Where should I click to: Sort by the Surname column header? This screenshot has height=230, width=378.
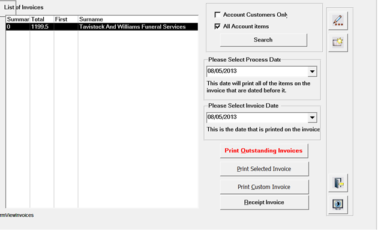click(x=138, y=19)
